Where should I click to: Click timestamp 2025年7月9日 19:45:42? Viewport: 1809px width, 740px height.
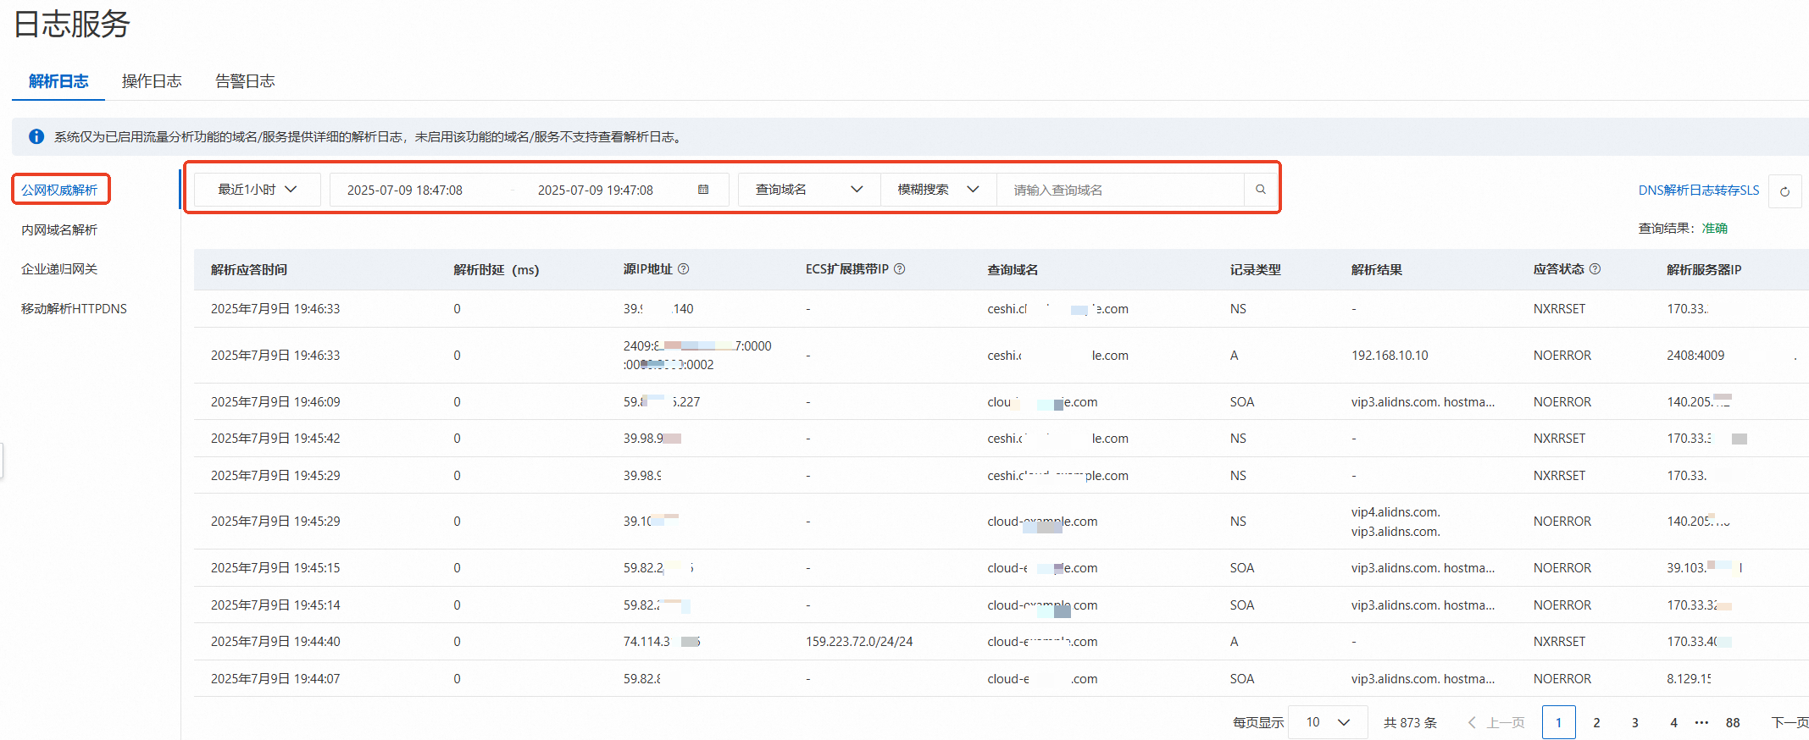[x=275, y=439]
